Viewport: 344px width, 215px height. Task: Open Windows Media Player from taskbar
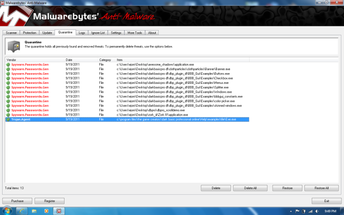click(x=46, y=211)
